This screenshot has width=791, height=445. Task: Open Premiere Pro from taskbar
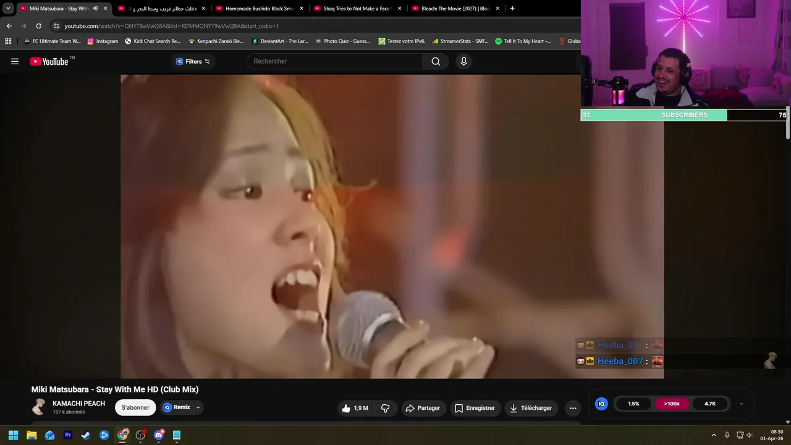tap(68, 435)
